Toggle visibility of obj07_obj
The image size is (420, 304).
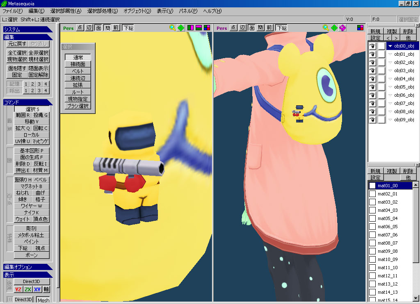[372, 103]
